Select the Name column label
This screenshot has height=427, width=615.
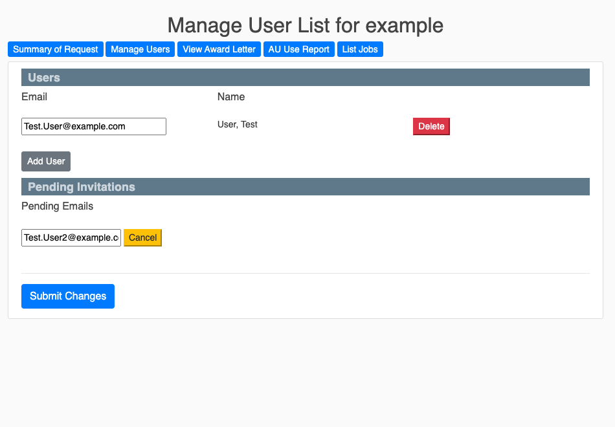231,97
